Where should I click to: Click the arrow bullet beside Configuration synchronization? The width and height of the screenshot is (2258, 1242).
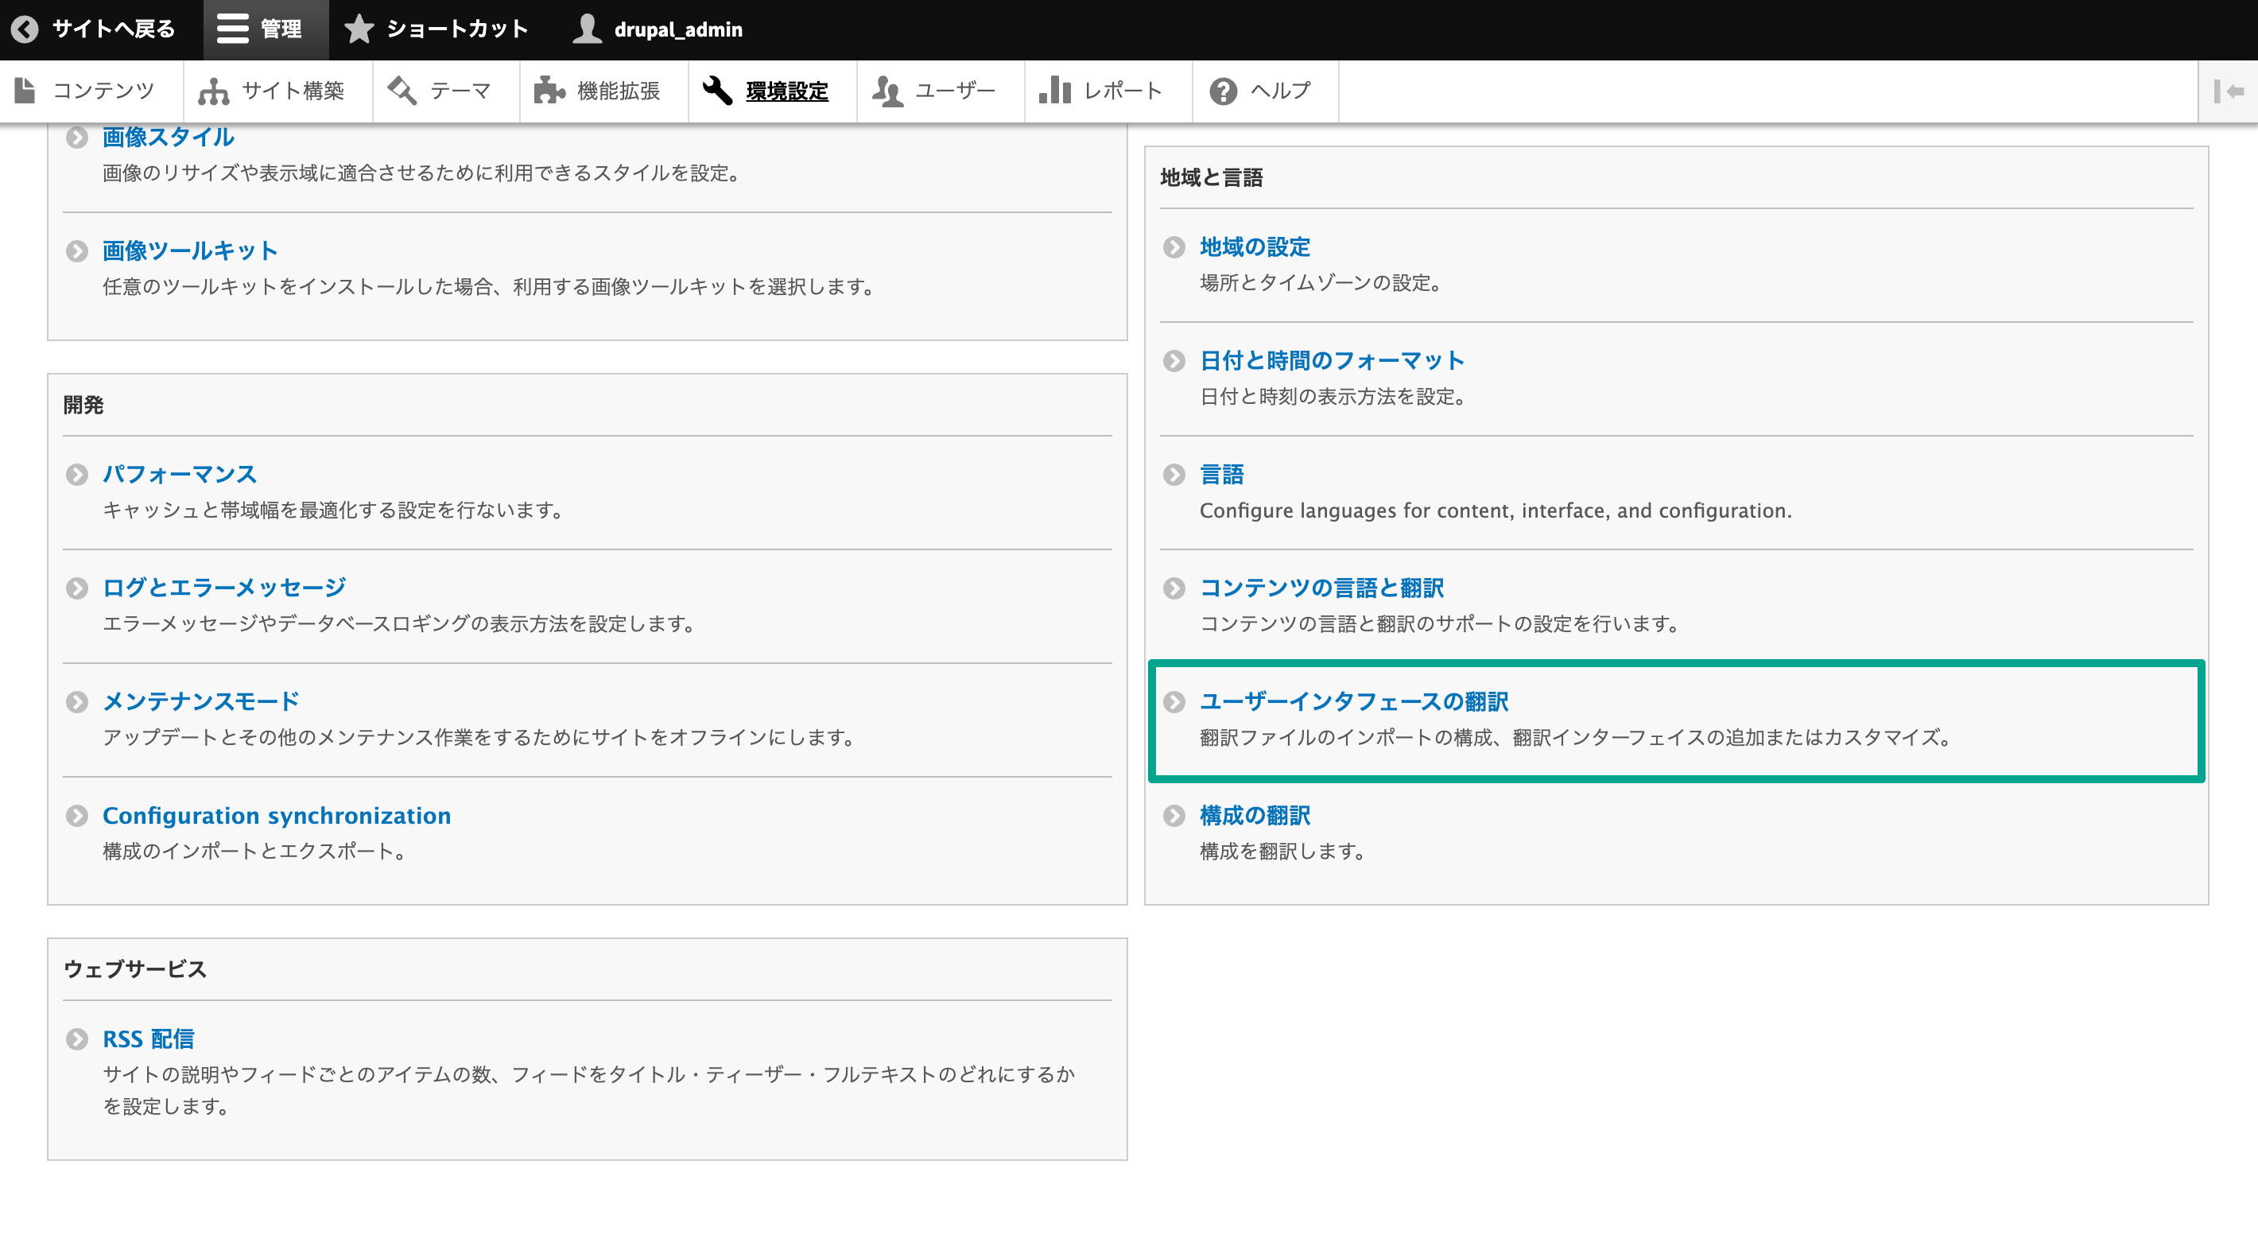coord(77,816)
